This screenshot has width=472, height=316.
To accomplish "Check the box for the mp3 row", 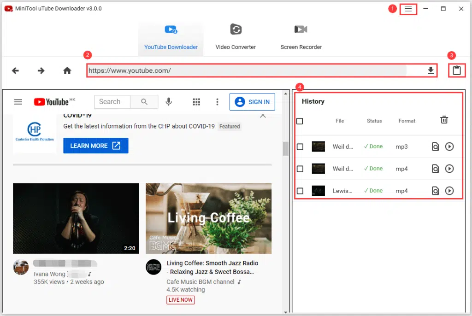I will click(300, 147).
